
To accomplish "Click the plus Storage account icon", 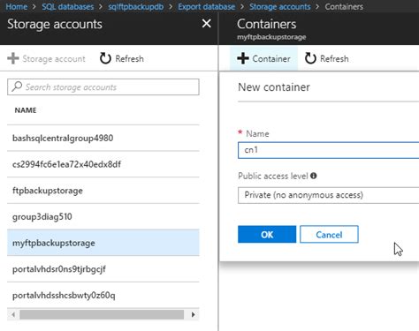I will [x=13, y=58].
